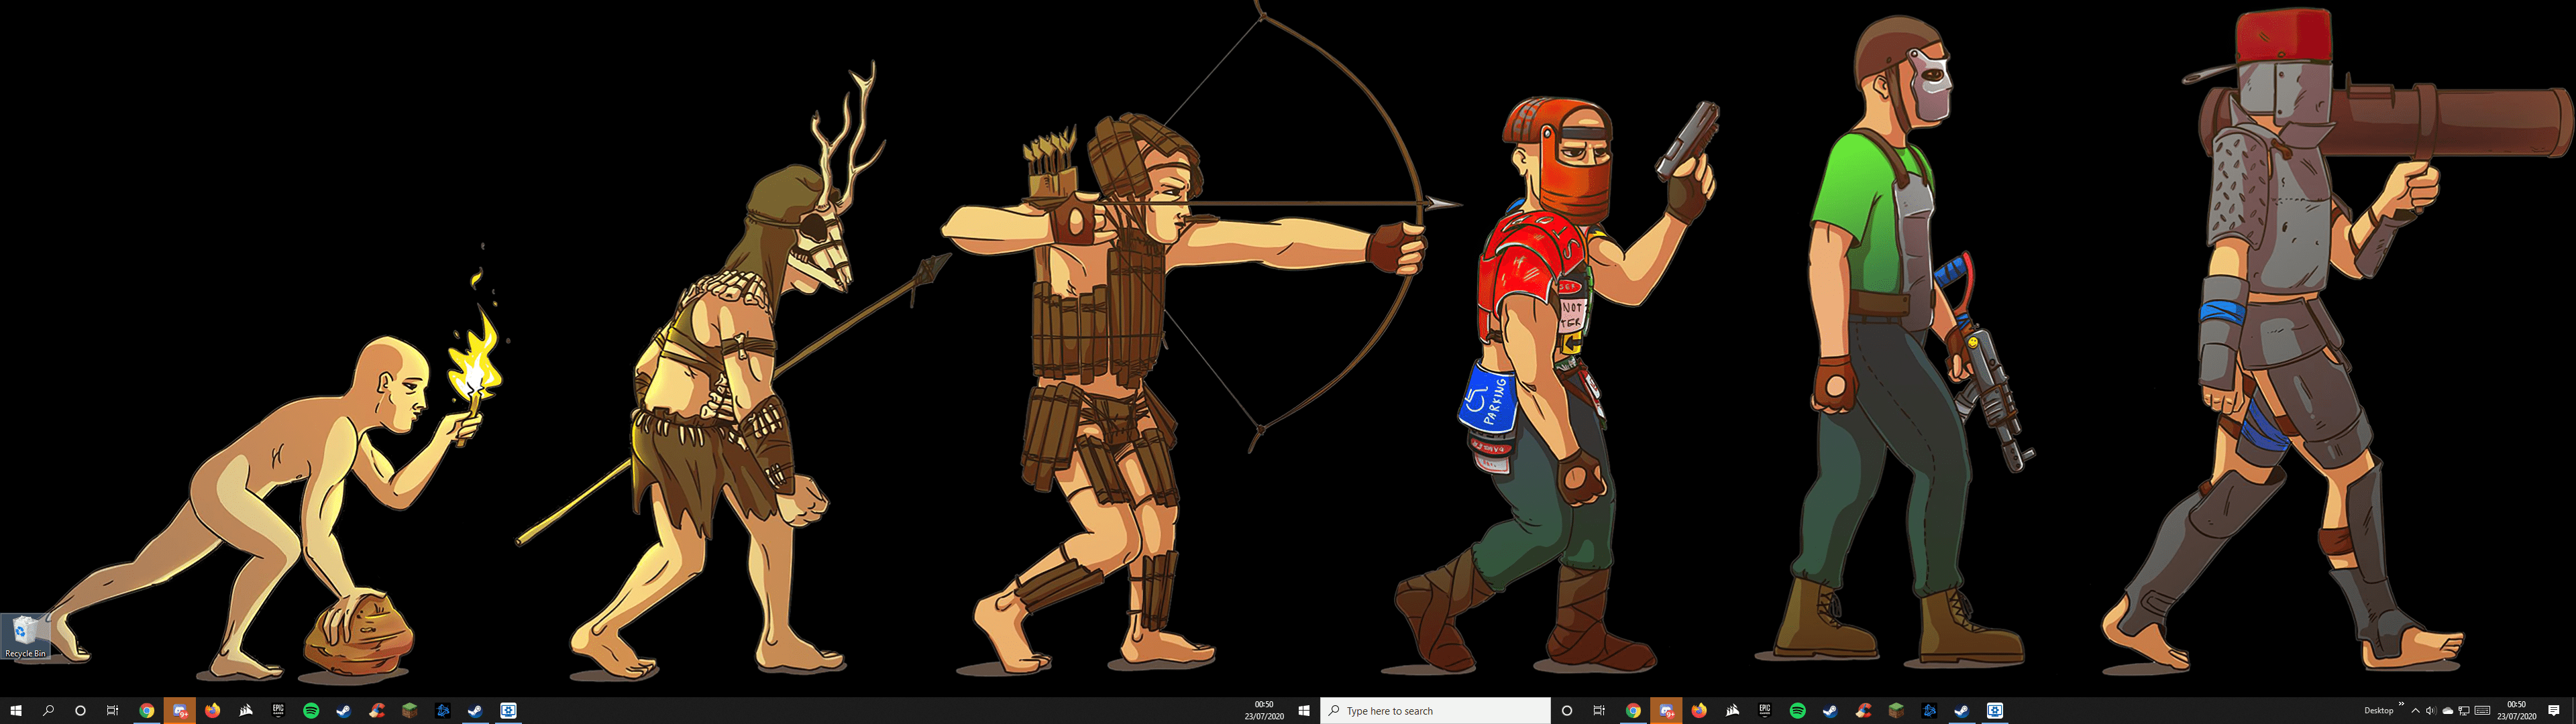Open Firefox from the left monitor taskbar
The image size is (2576, 724).
pyautogui.click(x=212, y=711)
